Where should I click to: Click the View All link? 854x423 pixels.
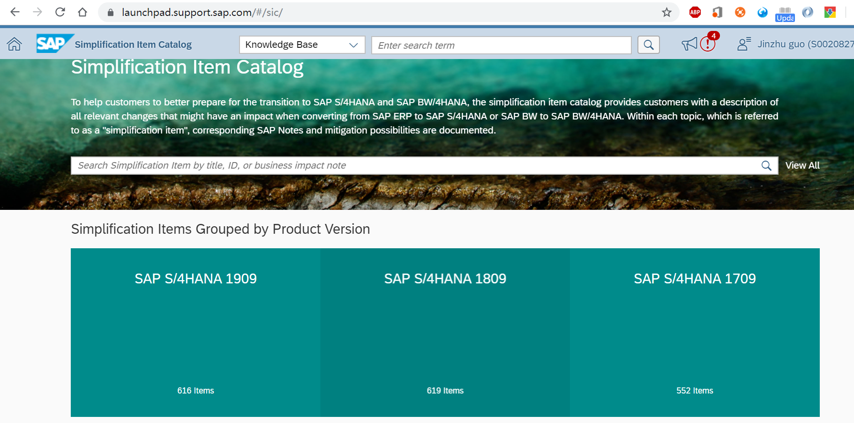(x=802, y=165)
